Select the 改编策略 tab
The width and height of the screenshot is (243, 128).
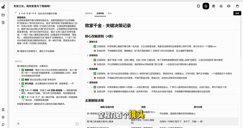point(100,14)
